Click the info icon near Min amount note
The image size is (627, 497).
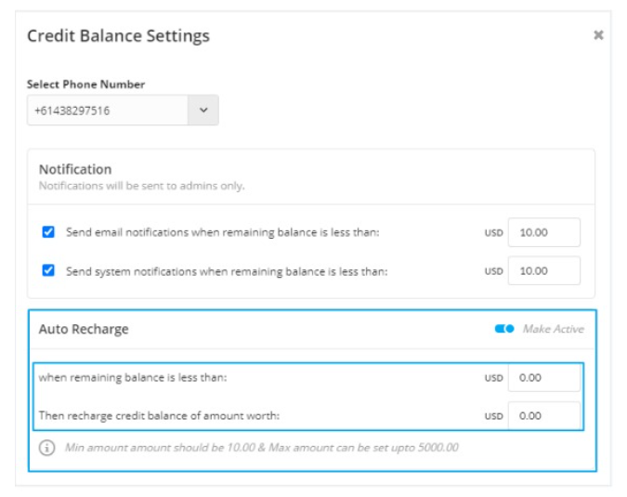coord(46,448)
